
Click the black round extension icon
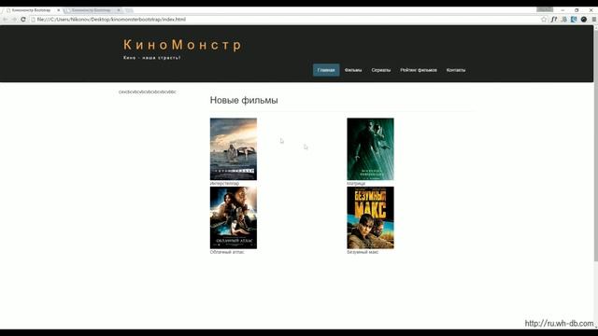pos(584,20)
